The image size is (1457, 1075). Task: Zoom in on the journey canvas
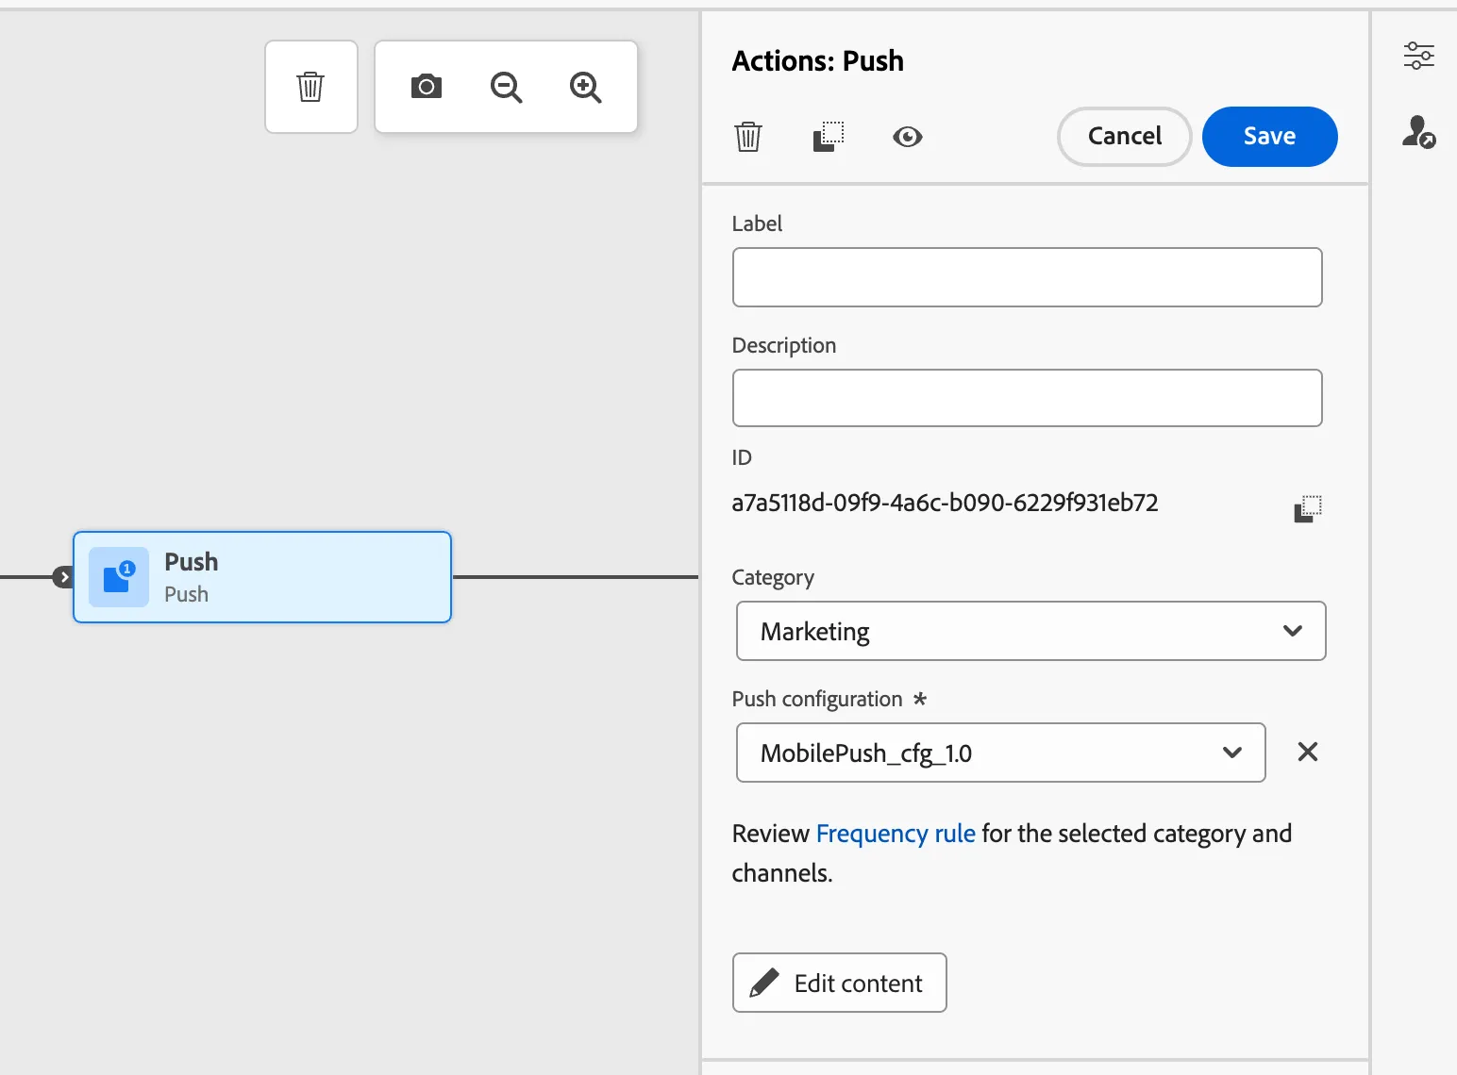click(x=586, y=88)
